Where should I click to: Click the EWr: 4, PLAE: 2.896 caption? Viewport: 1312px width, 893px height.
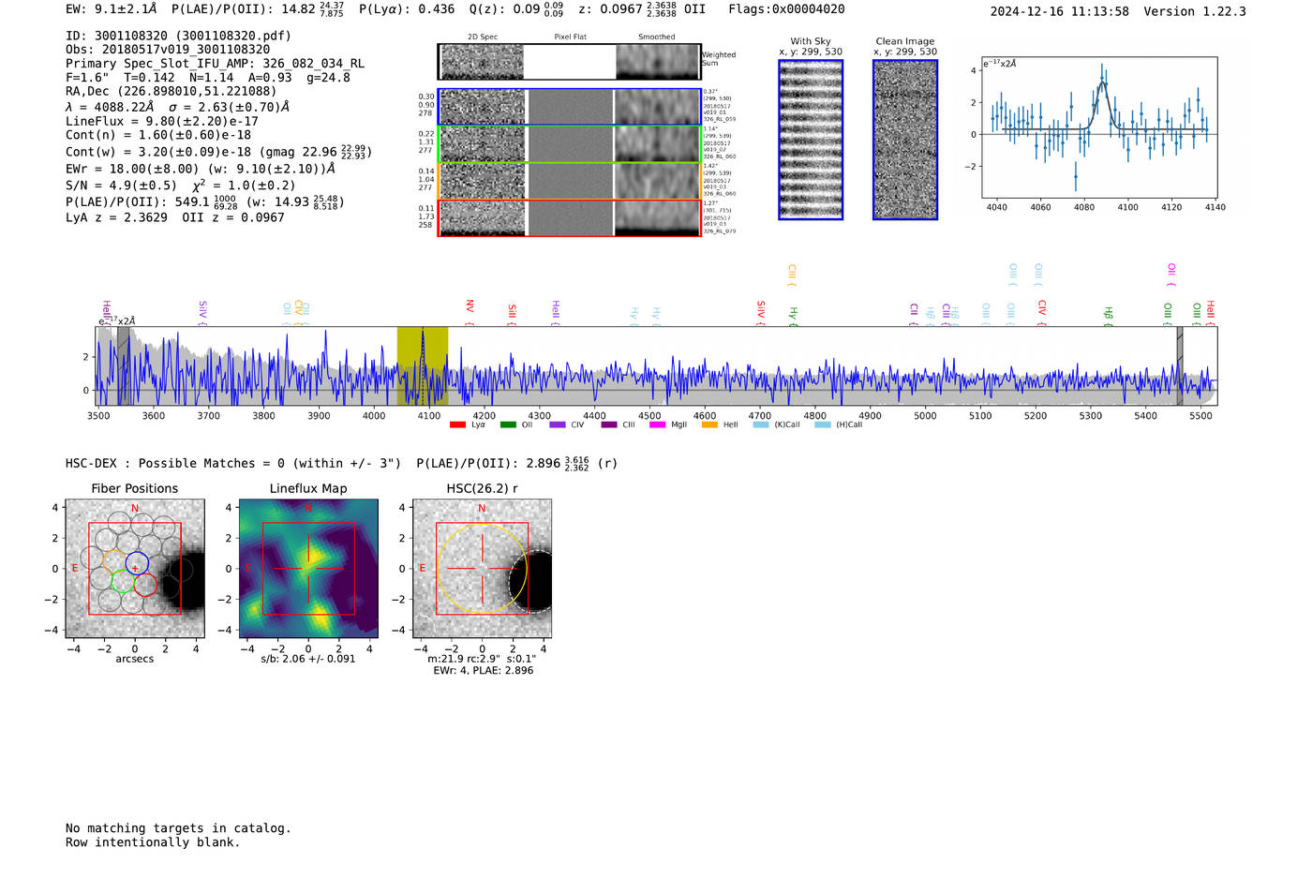point(483,671)
